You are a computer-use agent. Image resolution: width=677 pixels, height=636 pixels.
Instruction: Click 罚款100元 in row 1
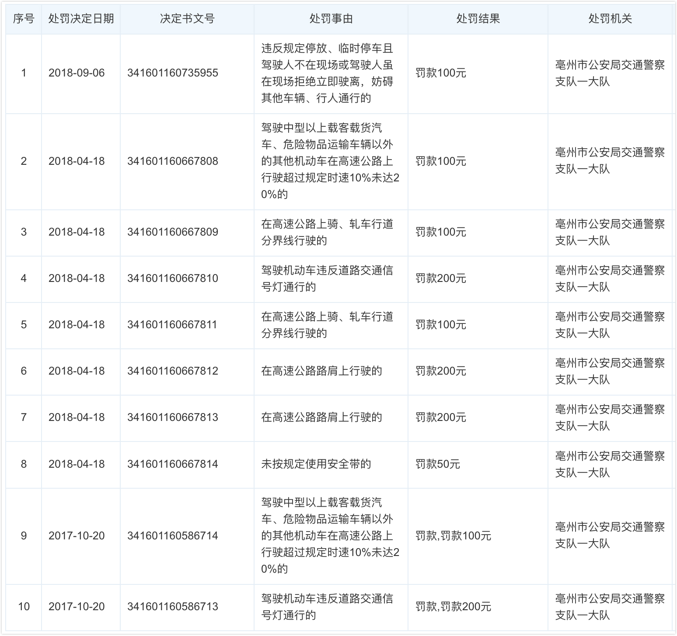[x=440, y=73]
